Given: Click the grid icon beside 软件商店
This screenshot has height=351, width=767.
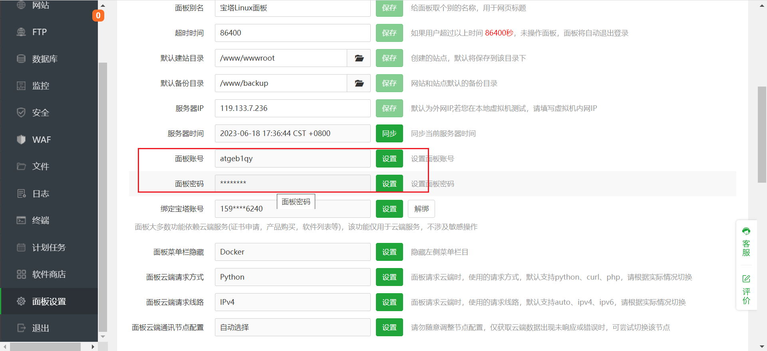Looking at the screenshot, I should [21, 274].
